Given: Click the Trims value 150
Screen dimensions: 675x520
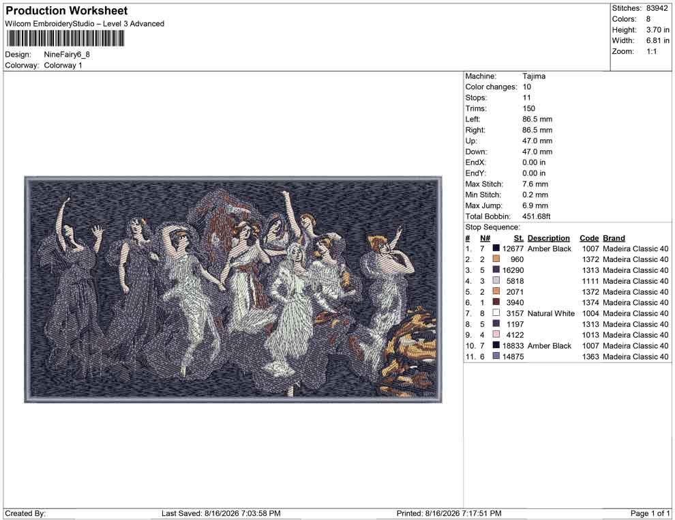Looking at the screenshot, I should click(528, 109).
